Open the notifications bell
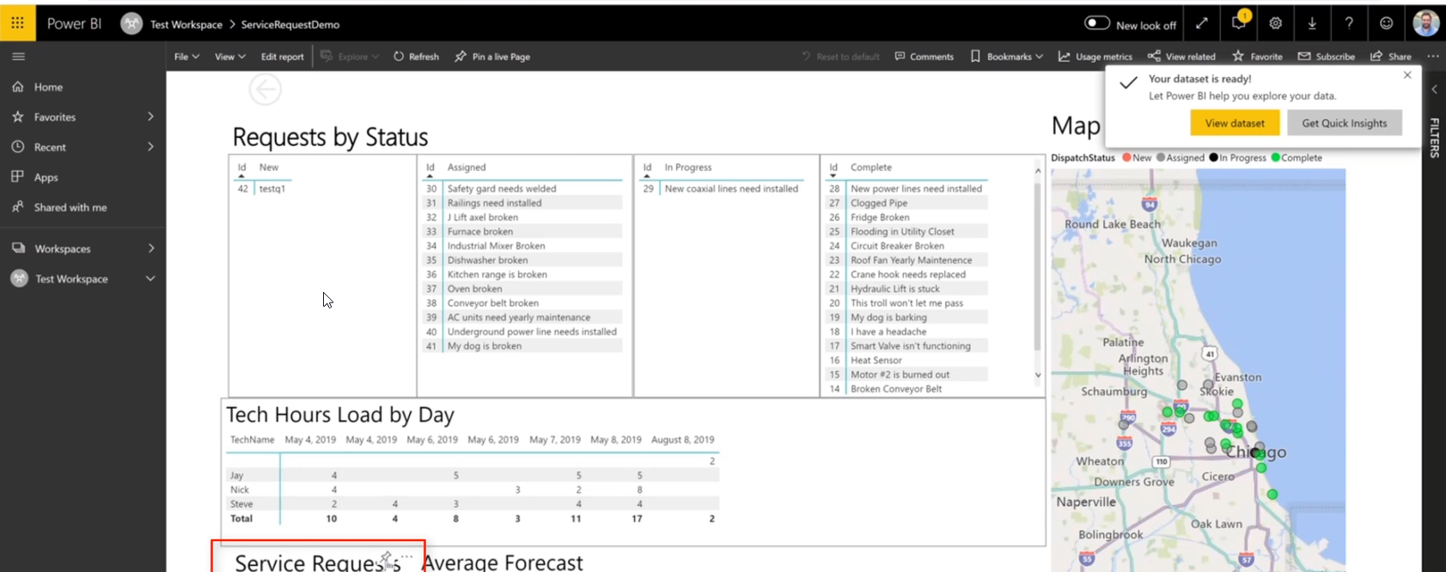The width and height of the screenshot is (1446, 572). pos(1239,23)
